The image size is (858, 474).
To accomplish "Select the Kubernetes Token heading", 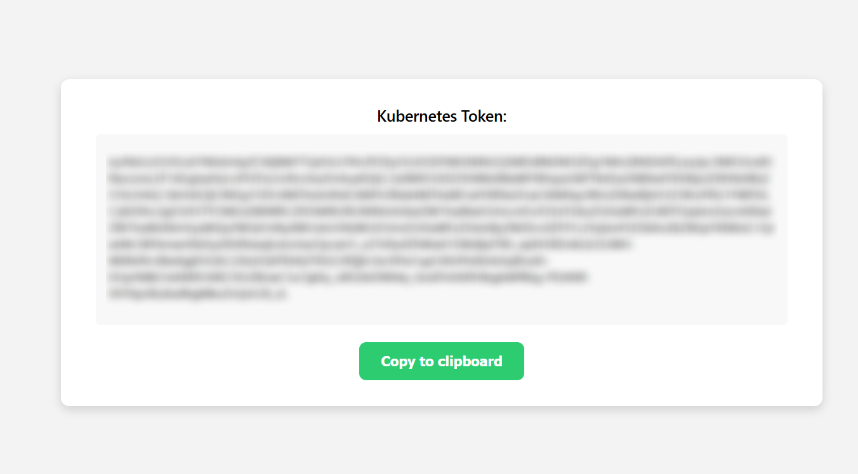I will pos(442,117).
